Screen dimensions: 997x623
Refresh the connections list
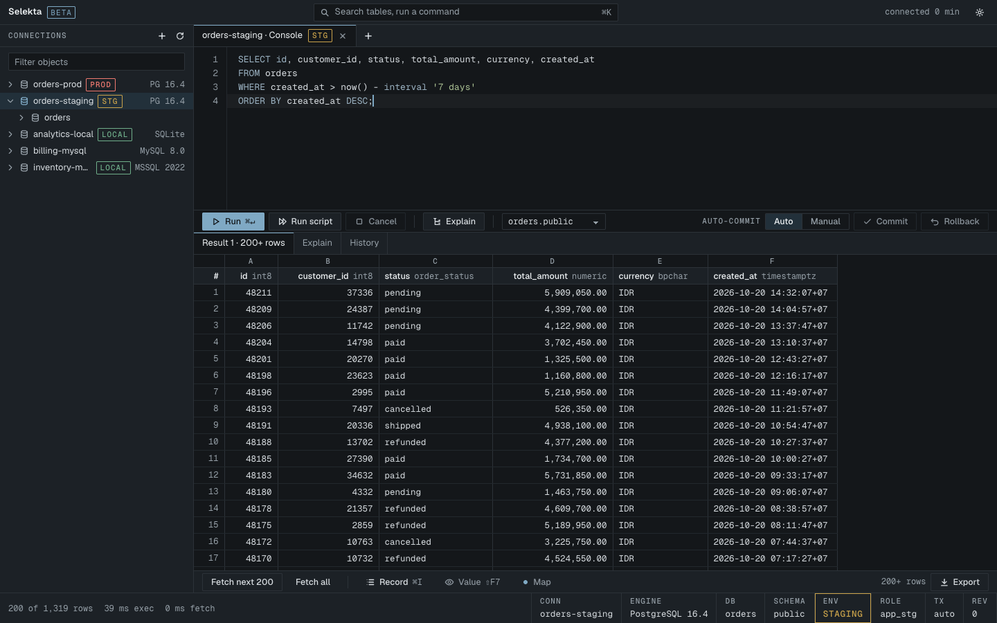coord(180,36)
